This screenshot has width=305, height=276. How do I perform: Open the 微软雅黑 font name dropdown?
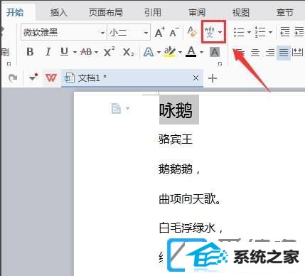(102, 33)
